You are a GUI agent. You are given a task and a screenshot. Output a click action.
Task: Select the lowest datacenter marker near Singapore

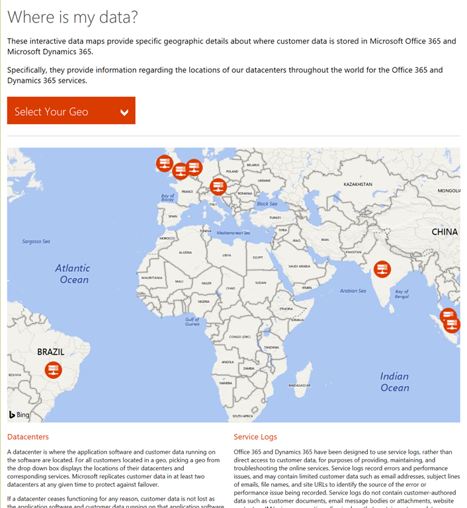pyautogui.click(x=452, y=325)
